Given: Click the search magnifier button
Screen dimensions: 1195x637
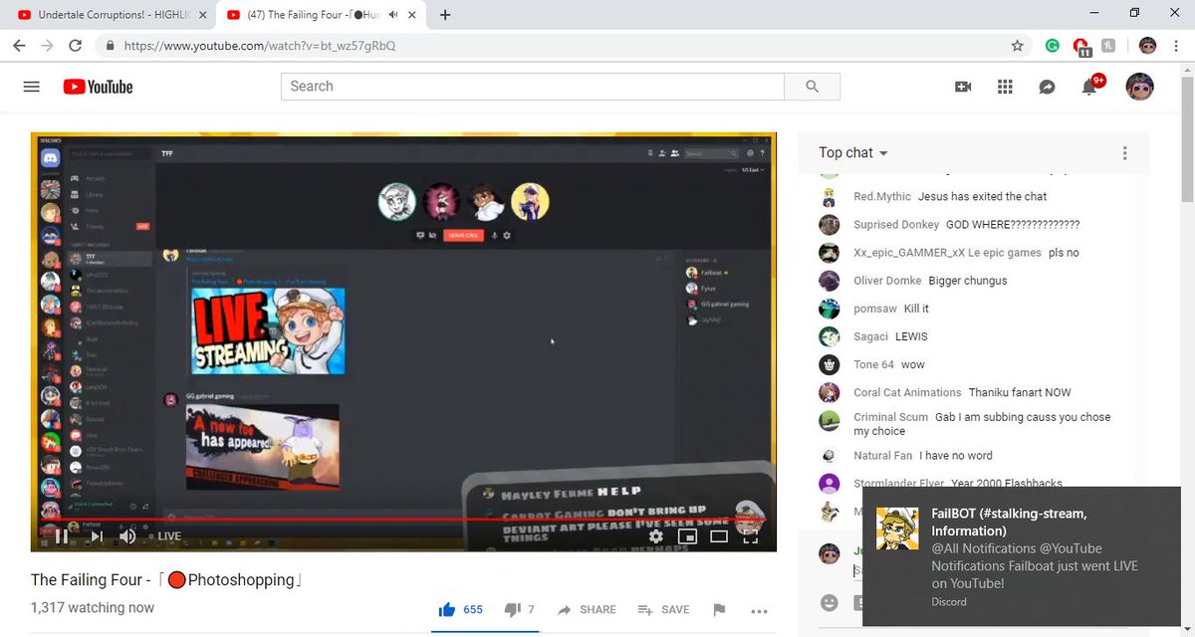Looking at the screenshot, I should pos(812,87).
